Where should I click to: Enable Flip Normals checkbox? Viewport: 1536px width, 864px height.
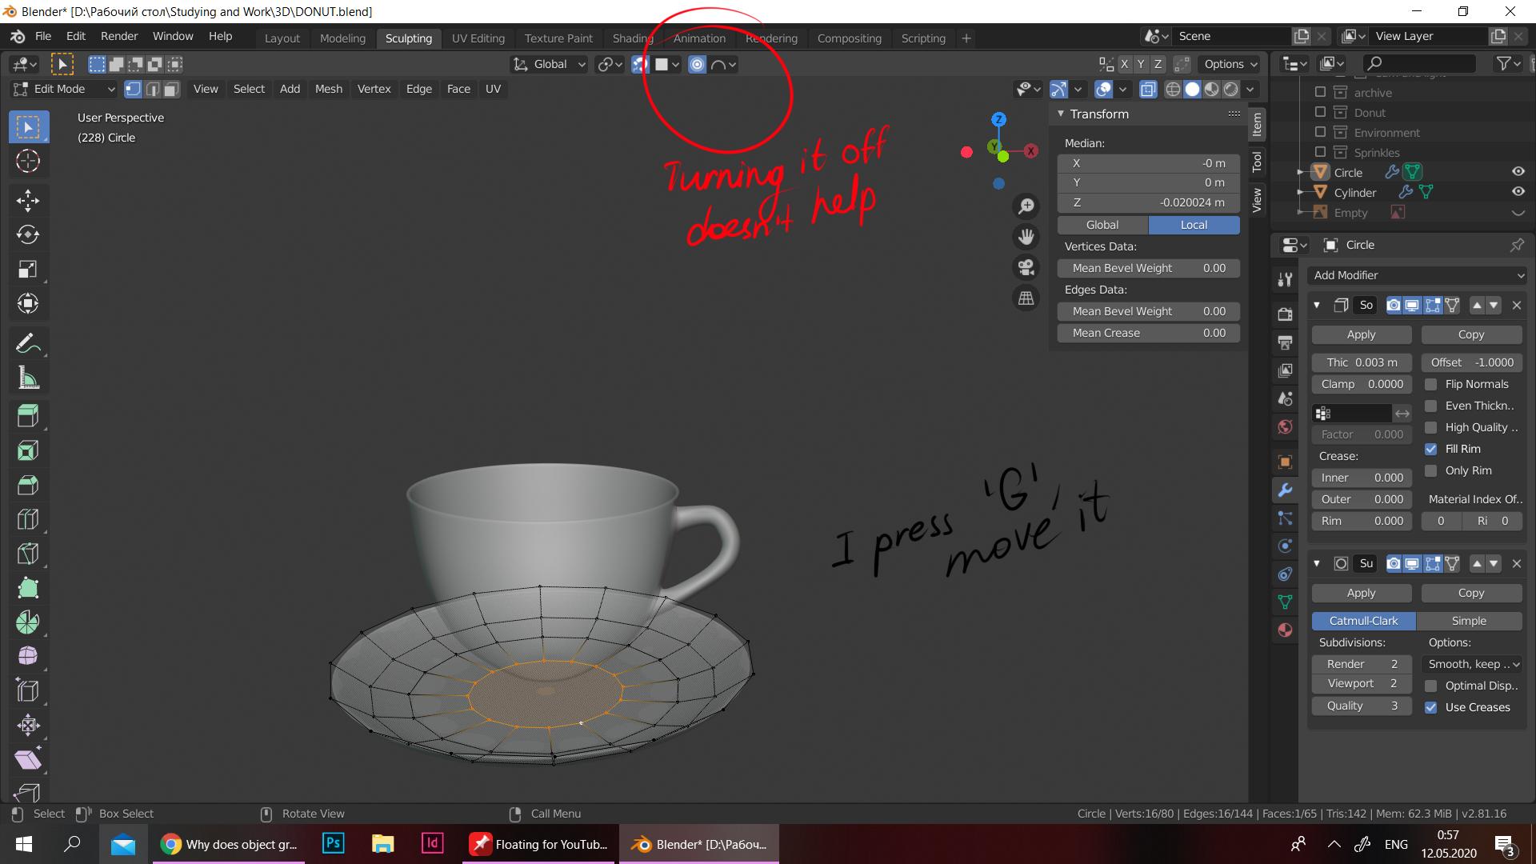tap(1430, 384)
